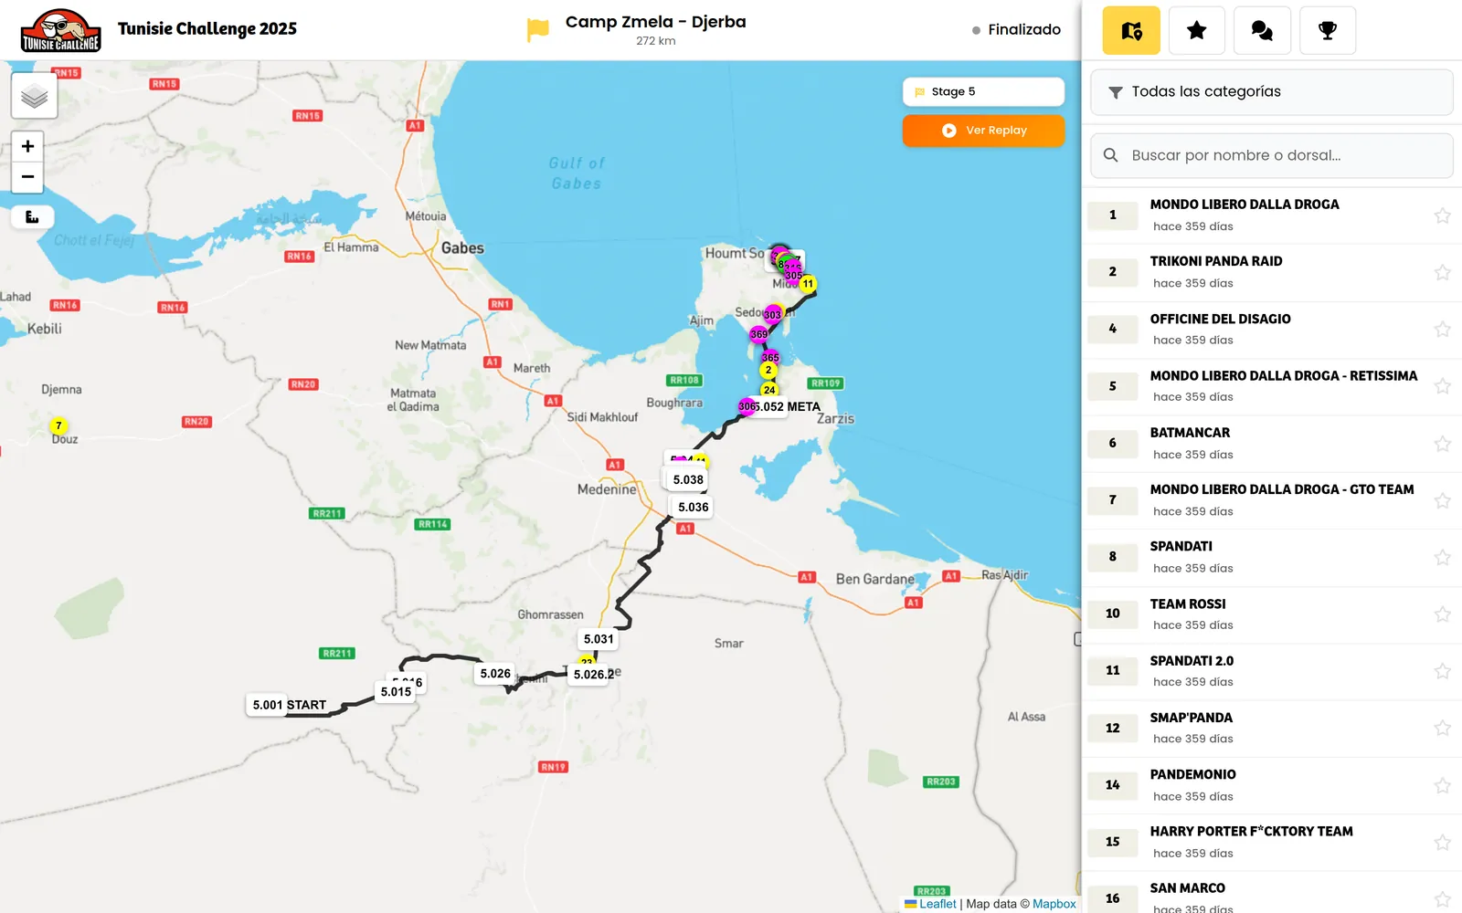Open the Stage 5 selector
1462x913 pixels.
point(983,91)
